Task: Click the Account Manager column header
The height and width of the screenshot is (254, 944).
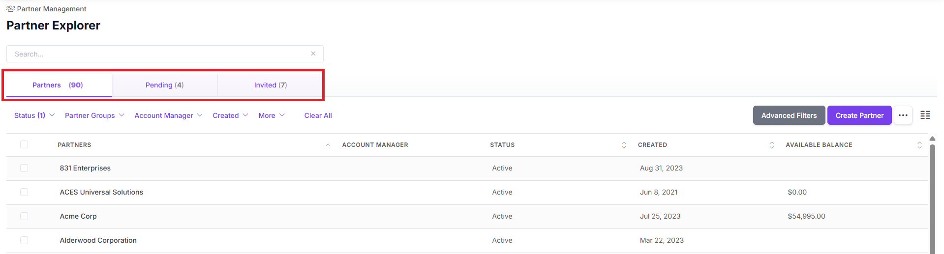Action: tap(375, 145)
